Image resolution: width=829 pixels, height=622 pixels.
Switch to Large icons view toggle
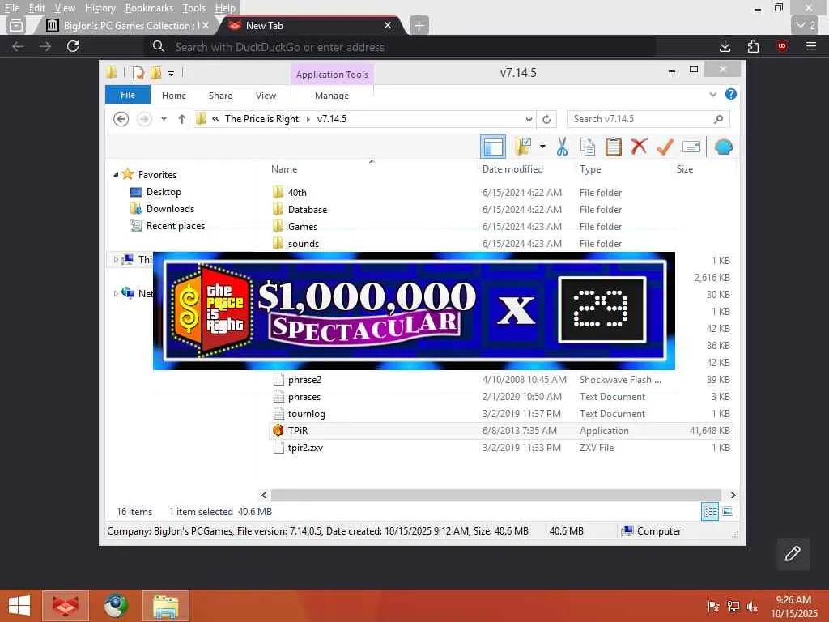pos(728,511)
